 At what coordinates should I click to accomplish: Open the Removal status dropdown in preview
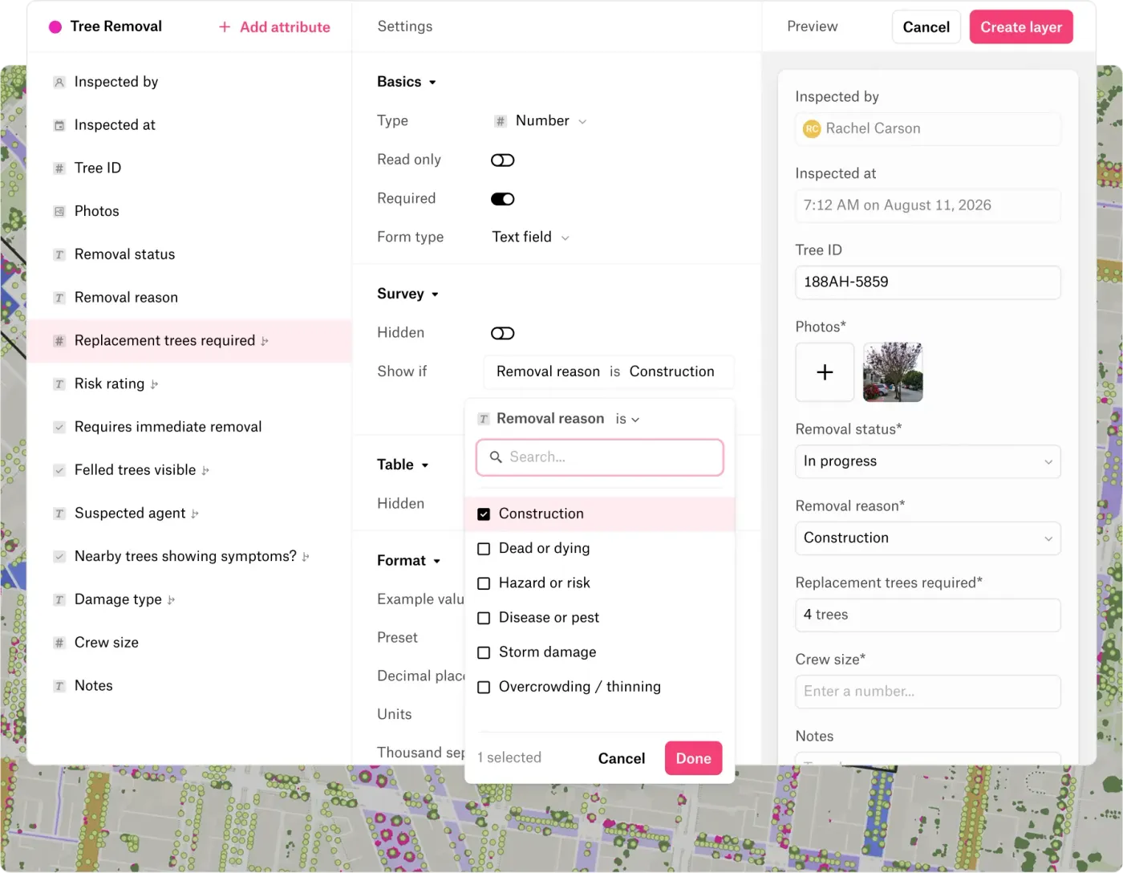click(928, 461)
